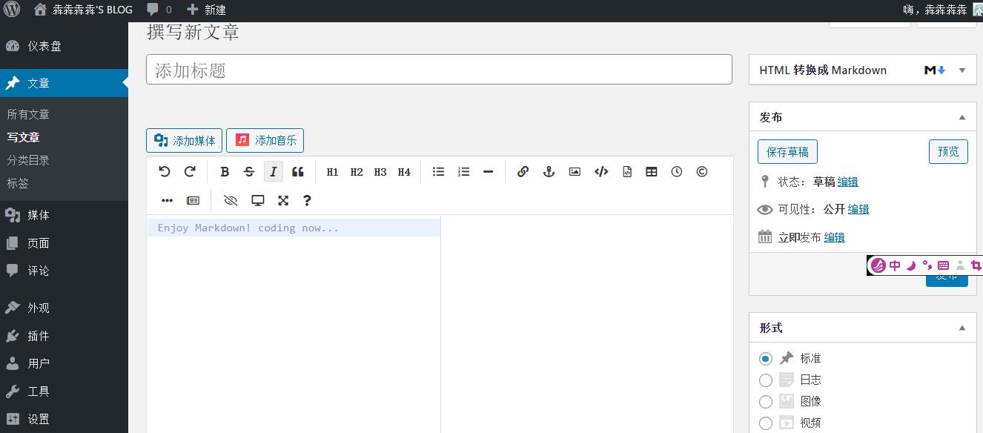Open the 工具 tools menu
This screenshot has width=983, height=433.
[x=64, y=391]
